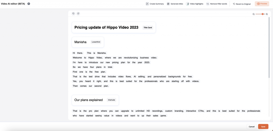Viewport: 273px width, 131px height.
Task: Click the undo arrow icon
Action: (x=74, y=14)
